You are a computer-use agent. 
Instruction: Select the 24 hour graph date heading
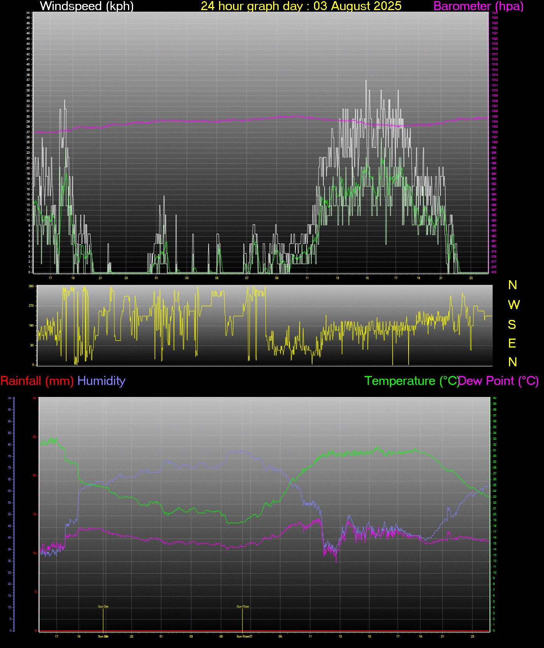(301, 6)
